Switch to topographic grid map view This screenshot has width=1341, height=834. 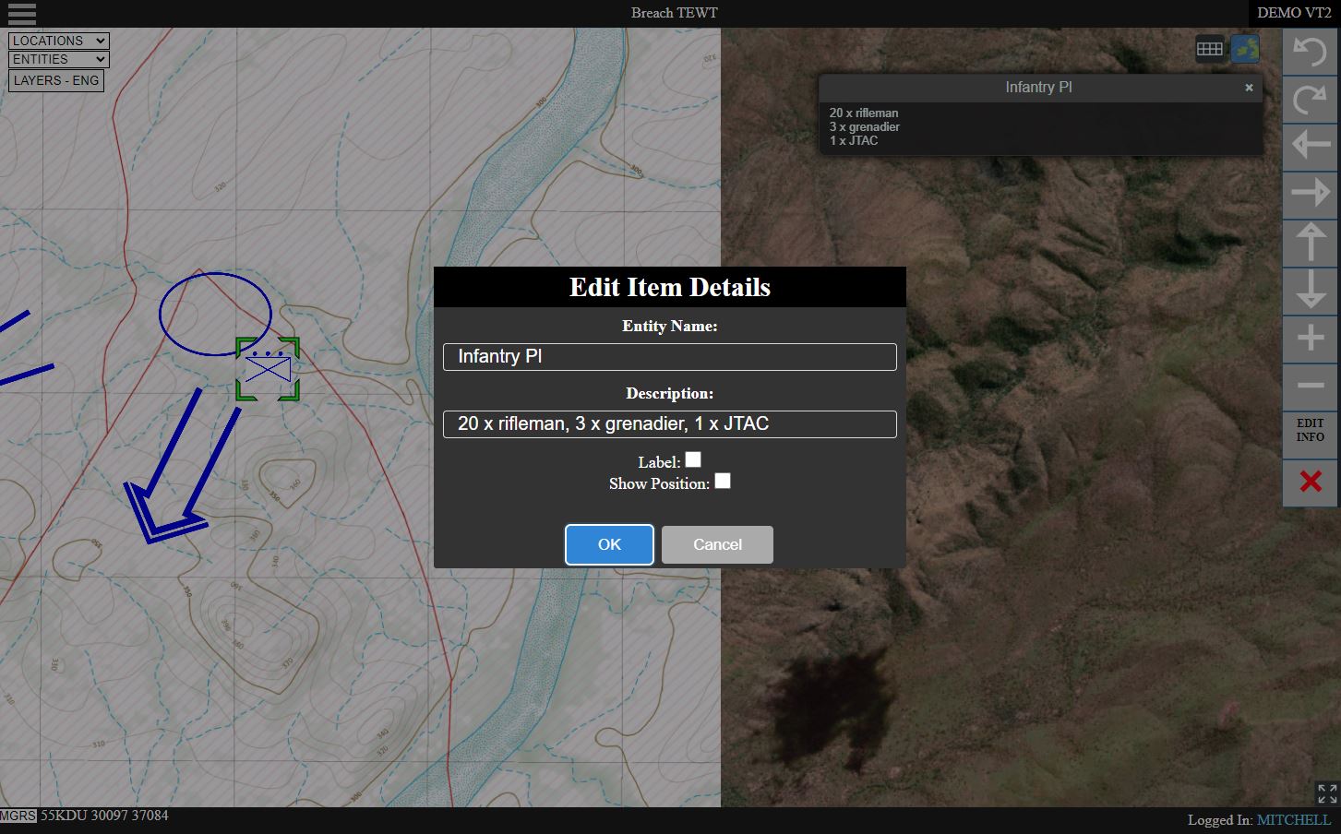pyautogui.click(x=1209, y=49)
